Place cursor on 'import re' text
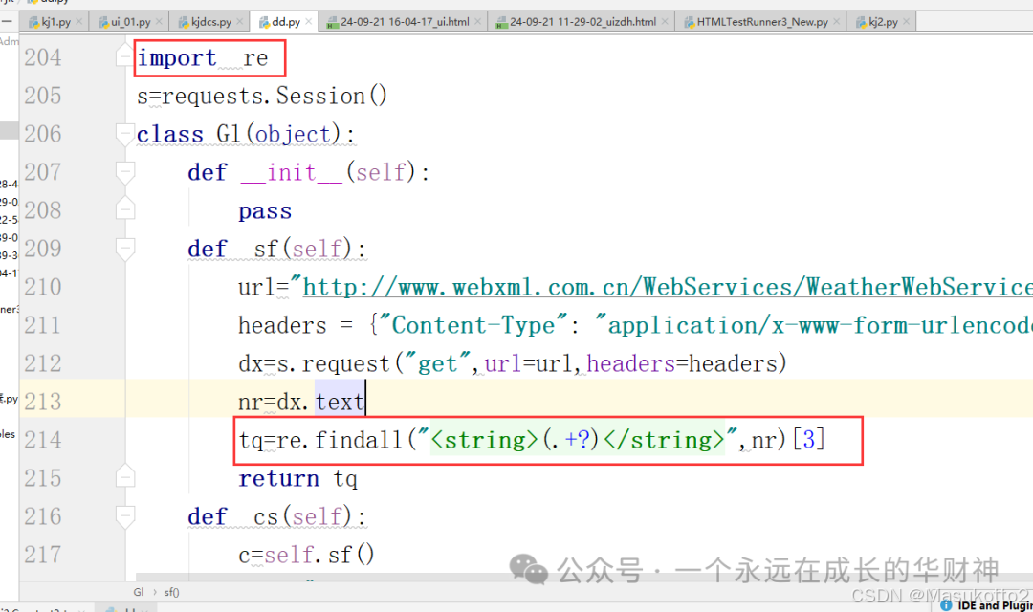This screenshot has height=612, width=1033. coord(202,58)
